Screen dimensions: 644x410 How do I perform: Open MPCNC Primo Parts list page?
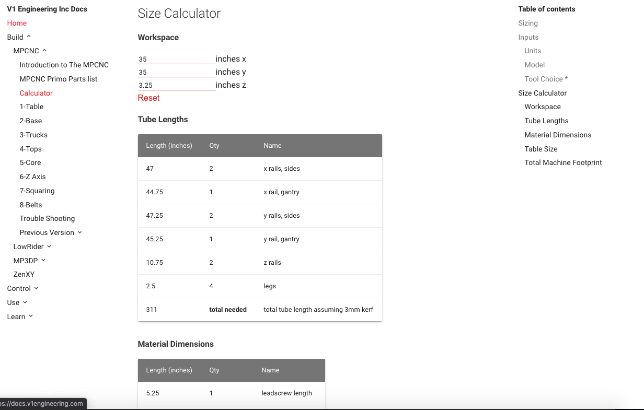point(59,79)
